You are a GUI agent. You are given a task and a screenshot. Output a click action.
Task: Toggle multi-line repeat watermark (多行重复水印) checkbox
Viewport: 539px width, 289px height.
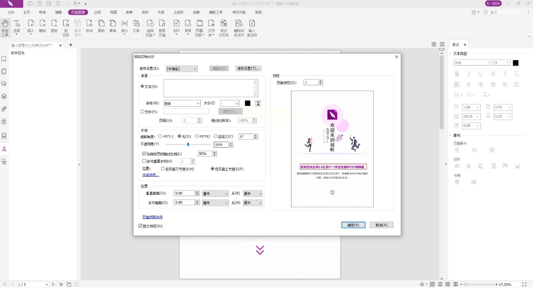tap(144, 161)
